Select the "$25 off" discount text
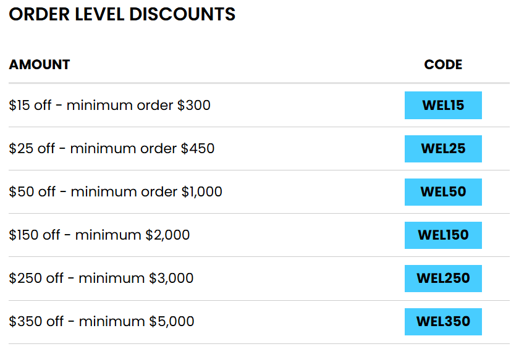This screenshot has width=511, height=357. (32, 149)
